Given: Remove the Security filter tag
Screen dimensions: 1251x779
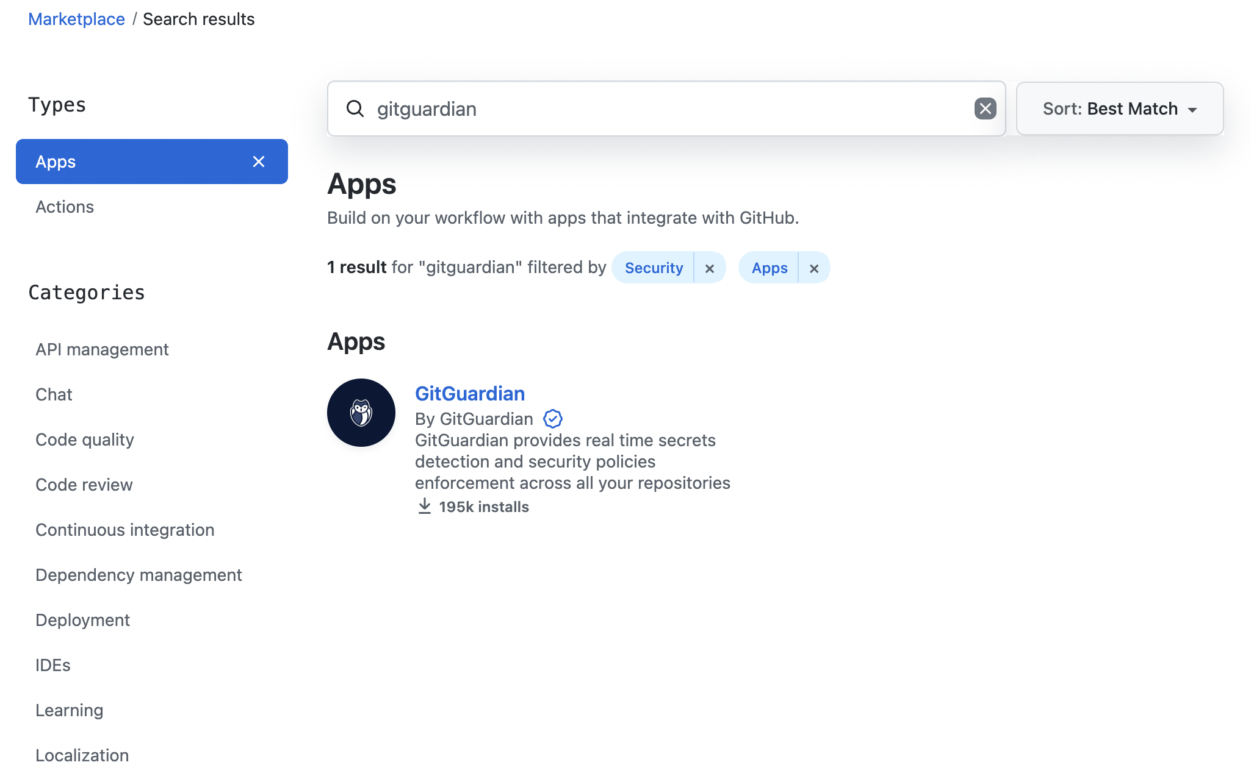Looking at the screenshot, I should [x=710, y=268].
